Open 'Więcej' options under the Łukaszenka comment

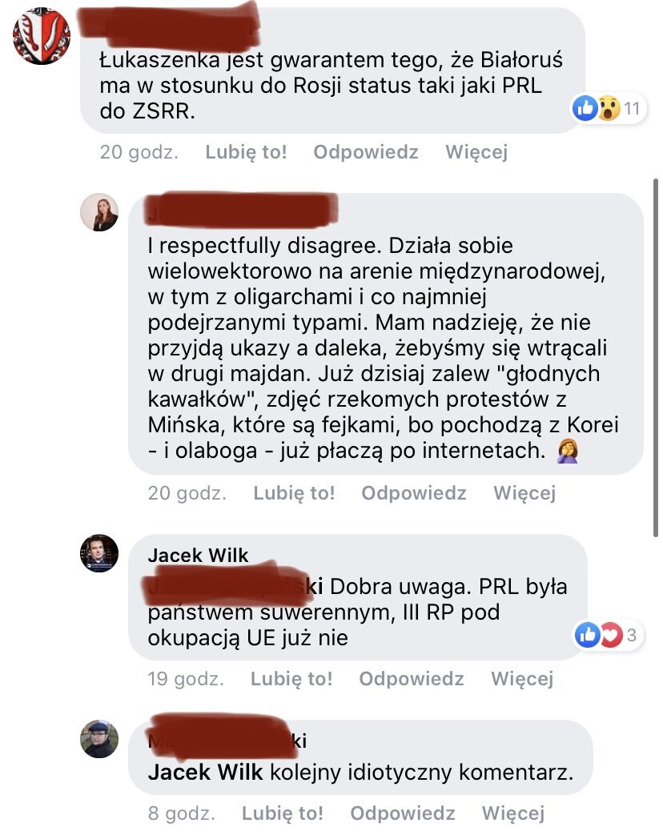point(476,152)
